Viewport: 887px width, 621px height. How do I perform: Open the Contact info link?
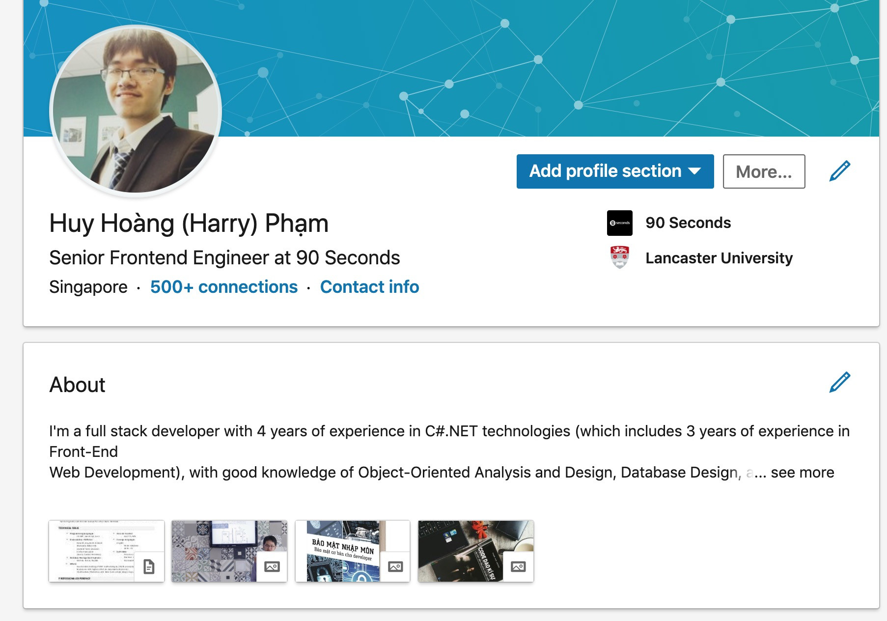369,287
